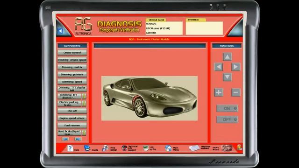The image size is (299, 168).
Task: Click the right arrow function button
Action: point(236,67)
